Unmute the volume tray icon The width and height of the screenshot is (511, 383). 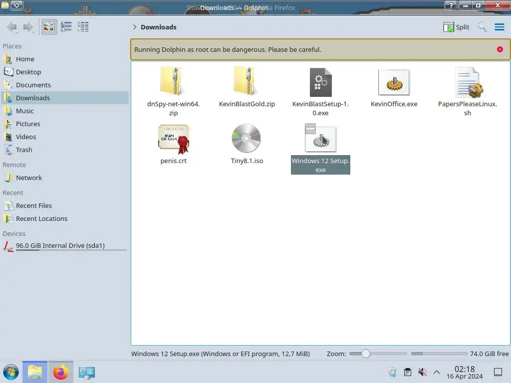pos(422,372)
